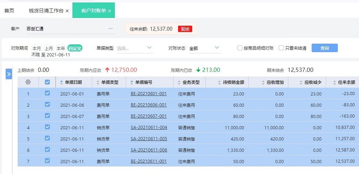Uncheck row 4 checkbox
Image resolution: width=359 pixels, height=174 pixels.
48,127
